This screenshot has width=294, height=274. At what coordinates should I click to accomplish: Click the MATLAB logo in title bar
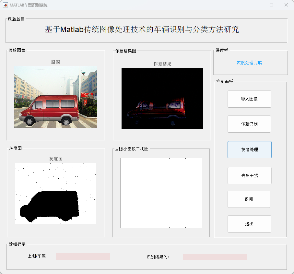point(6,5)
